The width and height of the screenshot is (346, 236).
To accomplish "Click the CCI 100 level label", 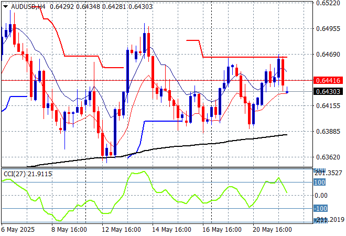I will coord(320,182).
